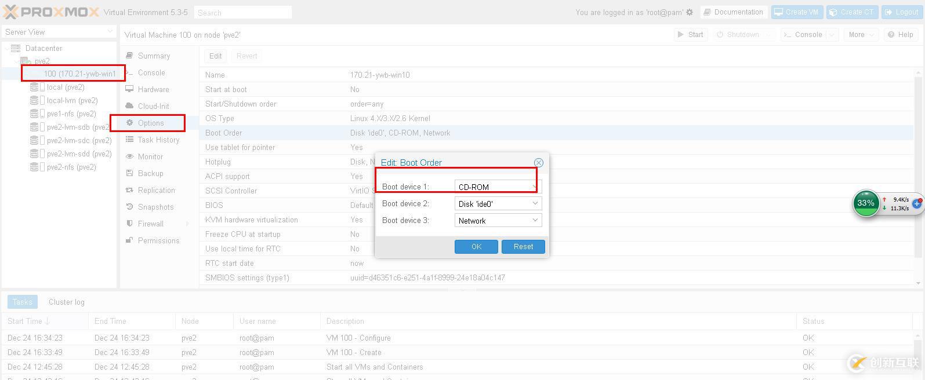Viewport: 925px width, 380px height.
Task: Select local-lvm (pve2) storage
Action: pyautogui.click(x=72, y=100)
